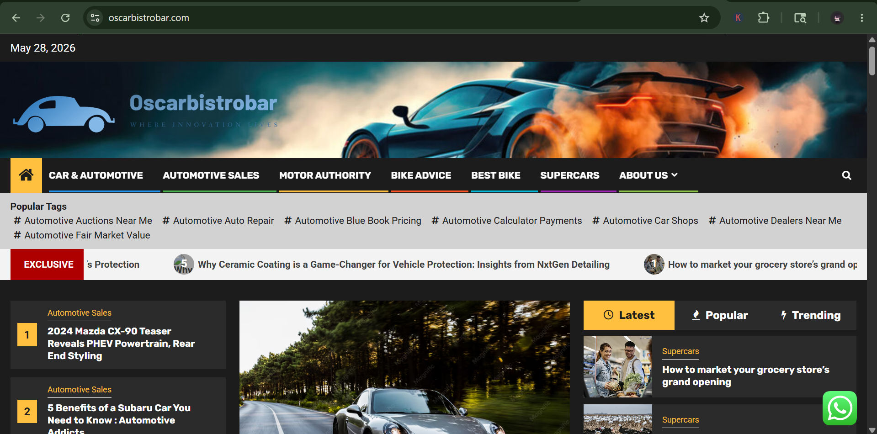
Task: Open Automotive Calculator Payments tag
Action: point(506,221)
